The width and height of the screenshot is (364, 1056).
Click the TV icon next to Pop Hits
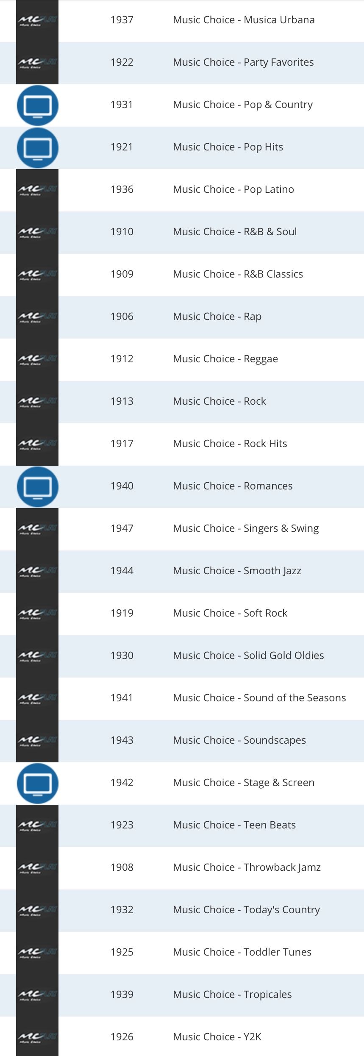pos(37,147)
